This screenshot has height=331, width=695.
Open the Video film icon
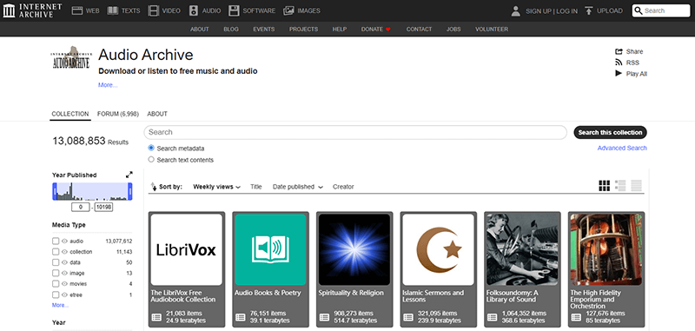154,10
